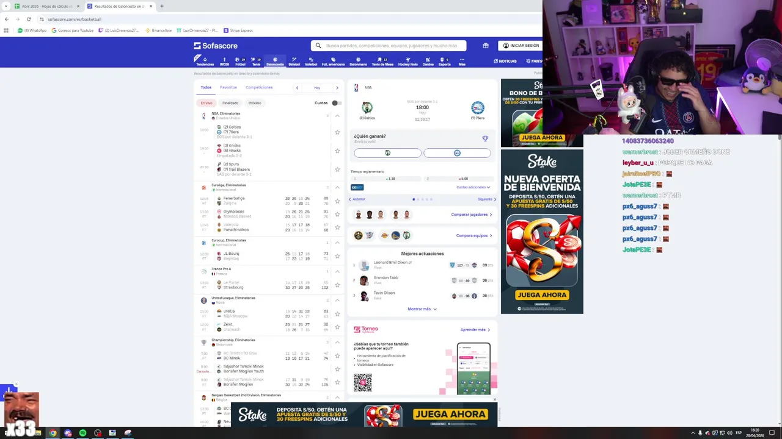The image size is (782, 439).
Task: Open the WC26 section icon
Action: (x=224, y=61)
